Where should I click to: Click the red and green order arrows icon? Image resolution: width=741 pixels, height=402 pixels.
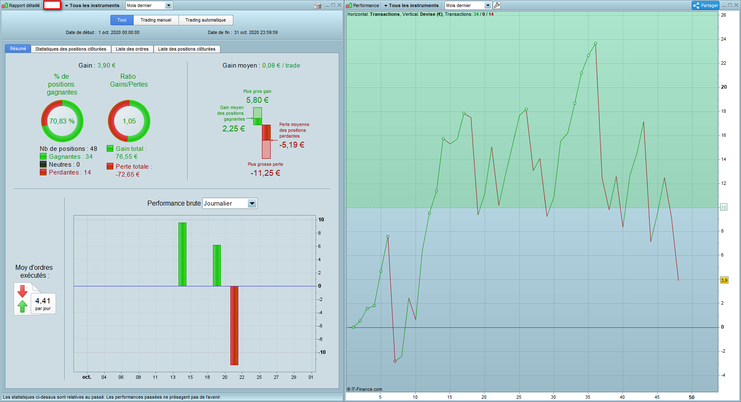coord(22,298)
